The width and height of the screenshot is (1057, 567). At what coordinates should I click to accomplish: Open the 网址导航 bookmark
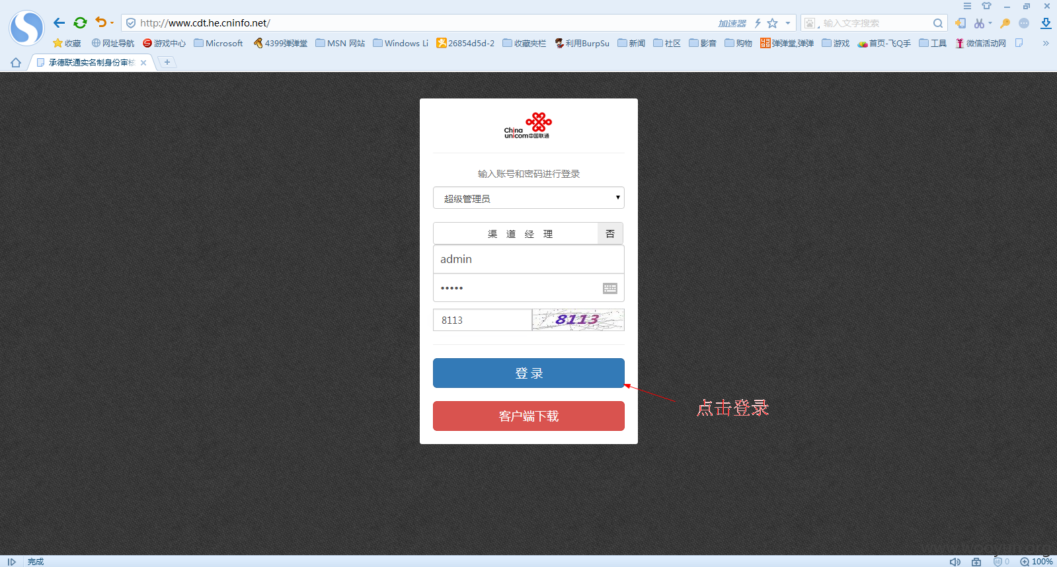[113, 43]
